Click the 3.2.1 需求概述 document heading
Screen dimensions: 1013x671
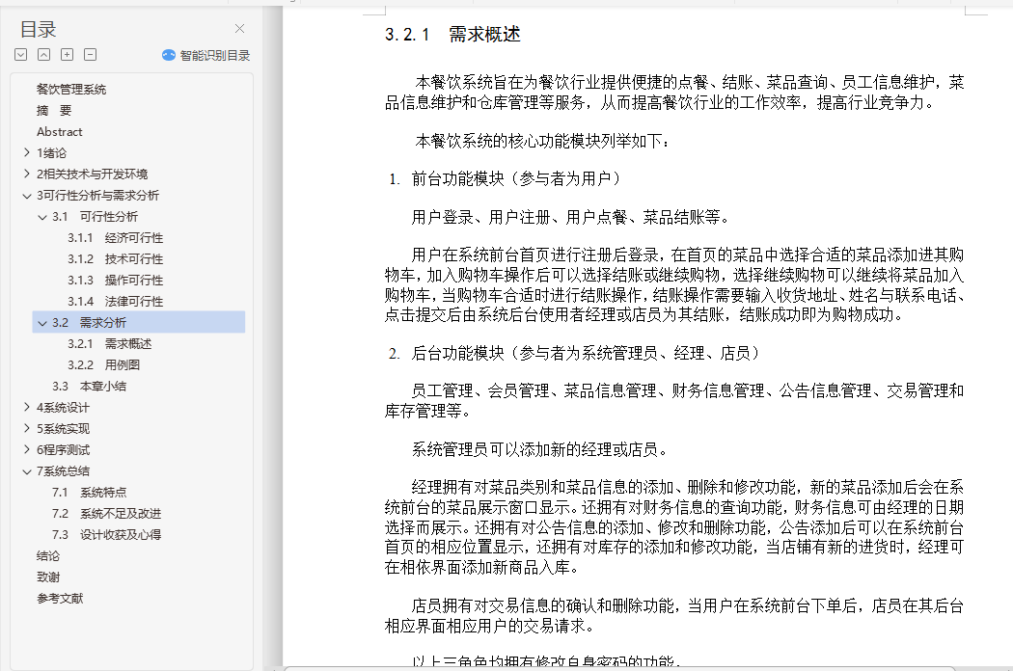pos(452,35)
